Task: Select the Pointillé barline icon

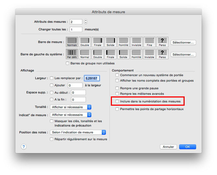Action: (123, 42)
